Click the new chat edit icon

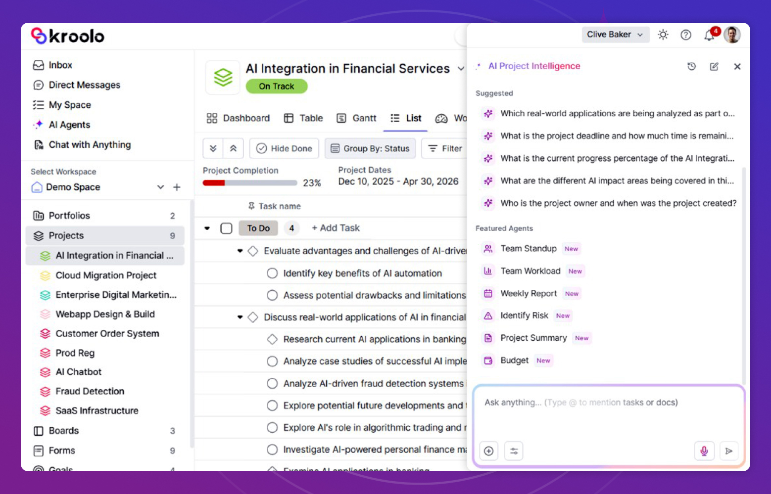[714, 66]
